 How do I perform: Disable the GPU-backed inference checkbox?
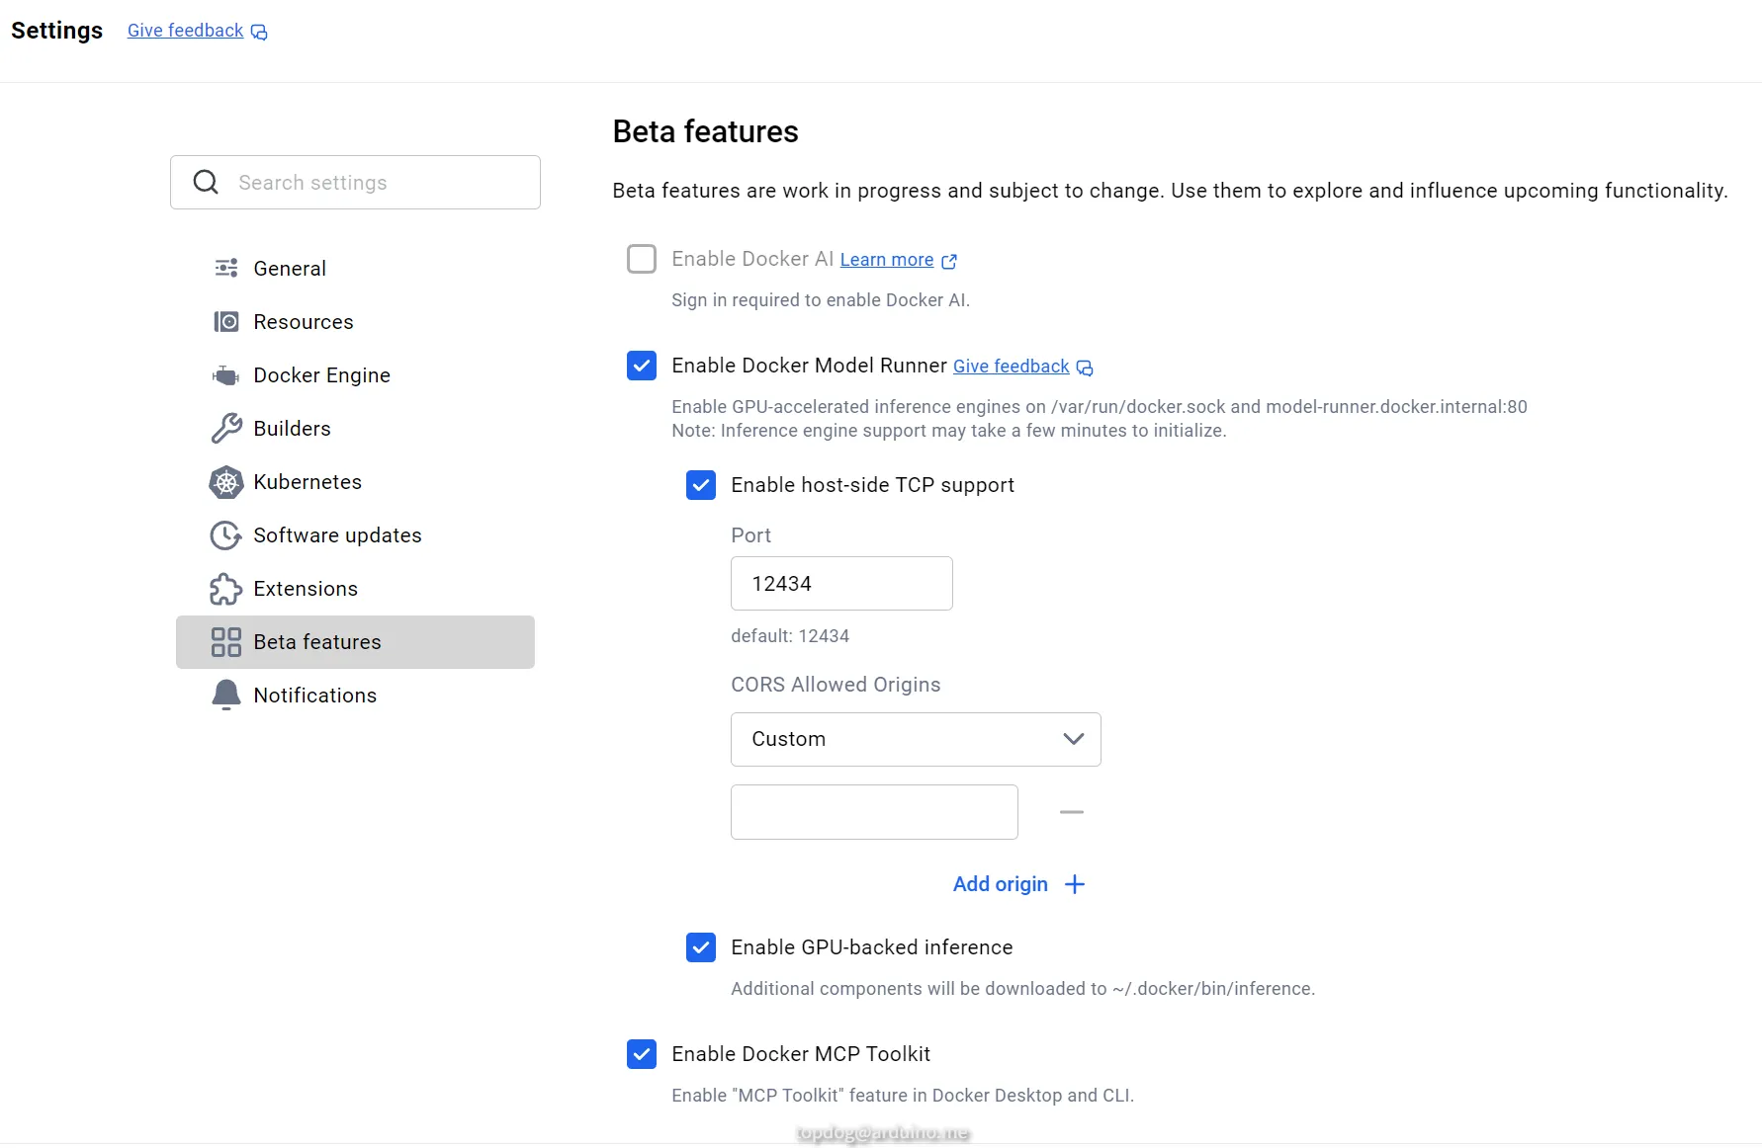[701, 947]
